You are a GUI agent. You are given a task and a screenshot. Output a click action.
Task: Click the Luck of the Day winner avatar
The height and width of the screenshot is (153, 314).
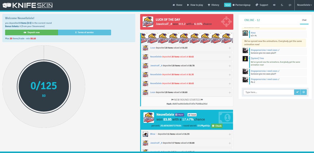coord(147,22)
